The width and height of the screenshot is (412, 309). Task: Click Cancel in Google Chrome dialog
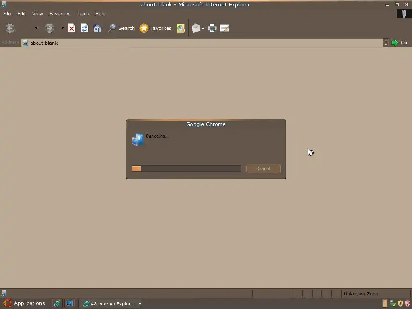coord(263,169)
